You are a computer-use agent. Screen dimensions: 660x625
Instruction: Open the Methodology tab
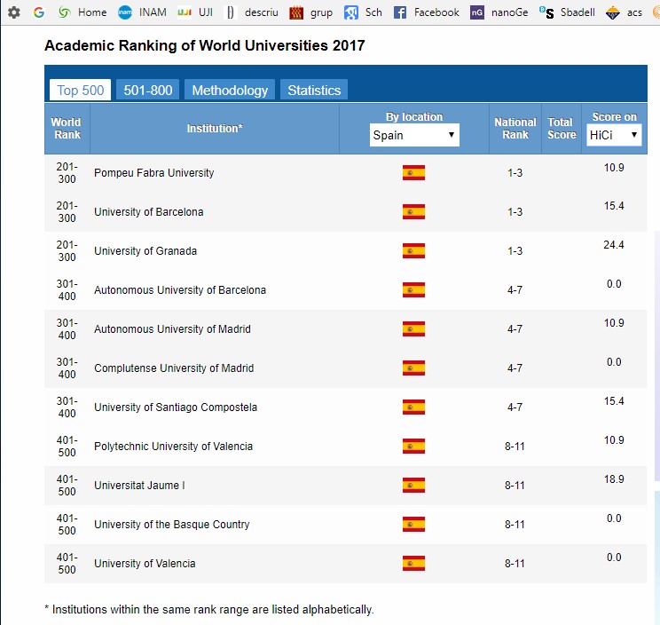(x=230, y=90)
